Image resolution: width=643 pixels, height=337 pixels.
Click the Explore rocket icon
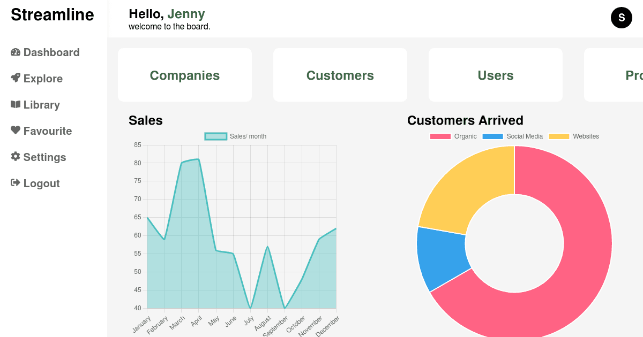(16, 78)
